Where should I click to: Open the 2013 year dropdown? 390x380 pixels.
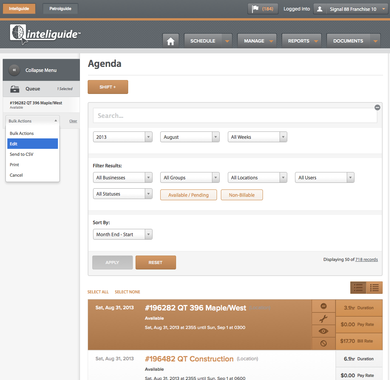[123, 137]
